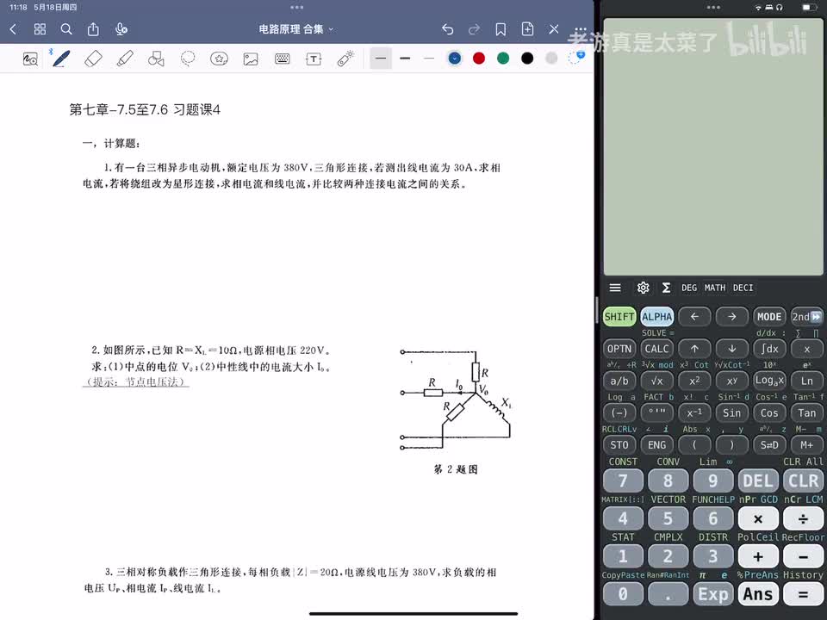
Task: Pick the green pen color
Action: tap(503, 58)
